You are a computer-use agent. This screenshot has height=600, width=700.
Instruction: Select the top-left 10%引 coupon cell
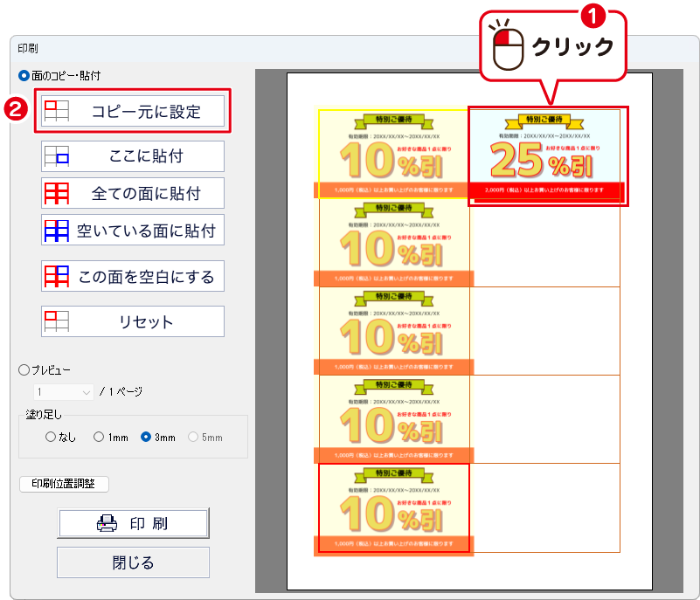point(393,154)
